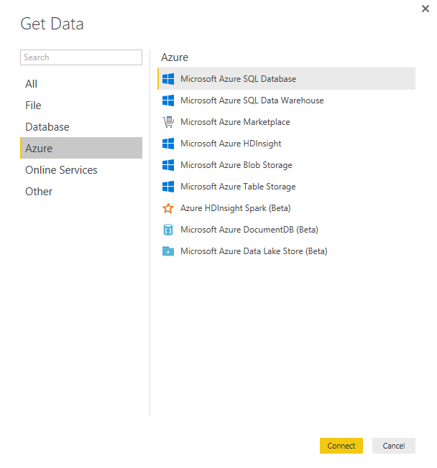The height and width of the screenshot is (468, 437).
Task: Switch to the File category
Action: click(x=34, y=106)
